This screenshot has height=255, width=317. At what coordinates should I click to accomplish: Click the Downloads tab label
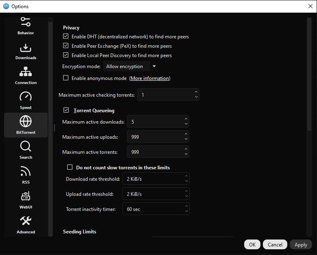26,58
